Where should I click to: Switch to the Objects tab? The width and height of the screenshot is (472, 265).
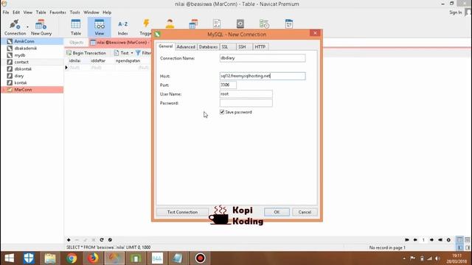(76, 43)
